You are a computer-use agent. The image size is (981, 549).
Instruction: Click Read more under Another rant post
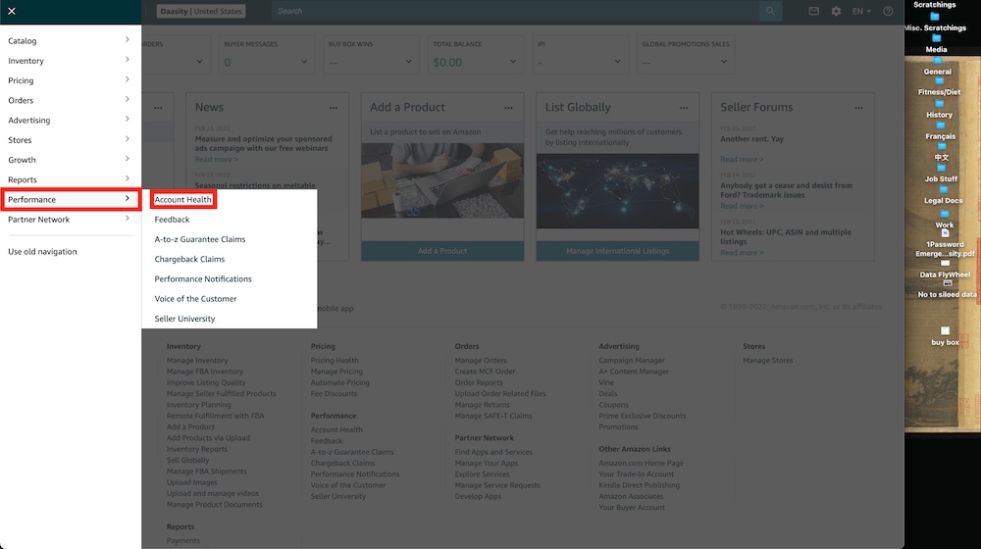742,160
